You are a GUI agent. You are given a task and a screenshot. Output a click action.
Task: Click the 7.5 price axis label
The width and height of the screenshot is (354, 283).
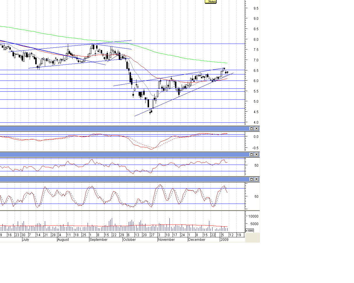coord(256,50)
